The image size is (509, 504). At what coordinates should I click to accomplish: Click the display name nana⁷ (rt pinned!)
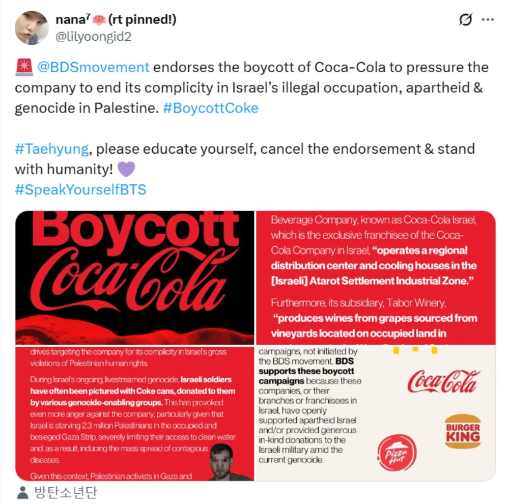(x=116, y=19)
